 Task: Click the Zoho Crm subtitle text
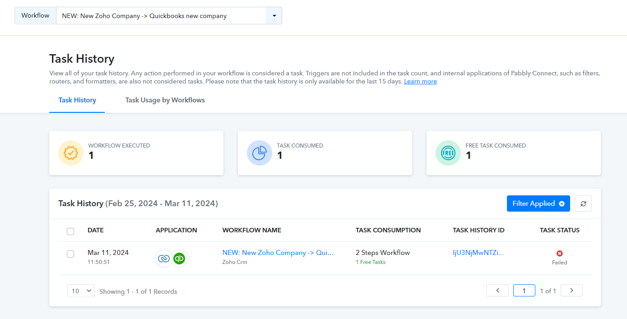(x=235, y=262)
